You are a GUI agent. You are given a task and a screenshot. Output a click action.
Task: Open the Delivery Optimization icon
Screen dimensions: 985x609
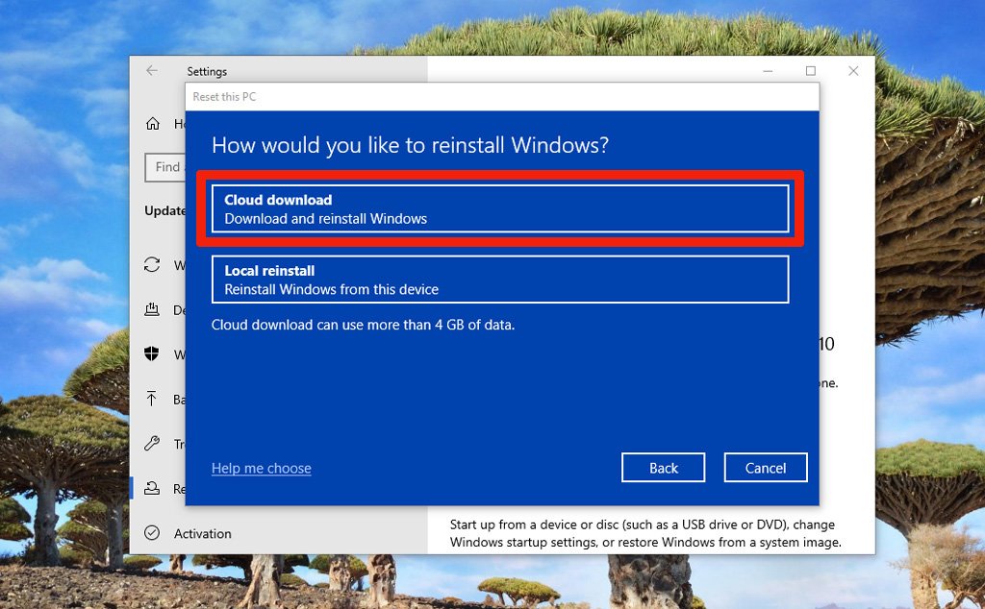click(x=152, y=309)
